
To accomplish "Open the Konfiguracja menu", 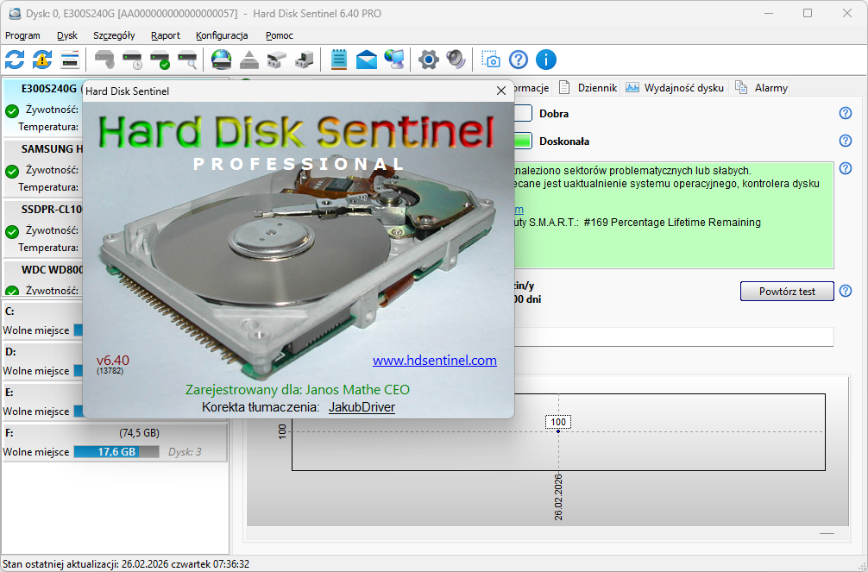I will 222,35.
